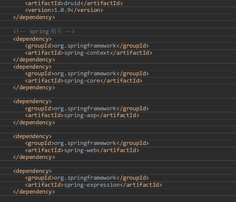Click the "spring-context" artifactId value
The height and width of the screenshot is (202, 236).
click(x=87, y=53)
